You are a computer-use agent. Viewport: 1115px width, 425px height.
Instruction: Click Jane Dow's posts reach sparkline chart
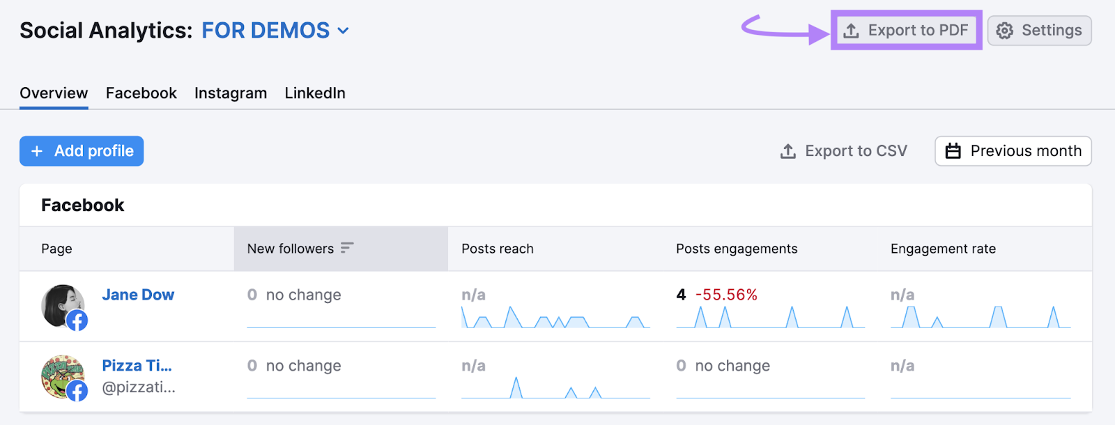coord(555,317)
